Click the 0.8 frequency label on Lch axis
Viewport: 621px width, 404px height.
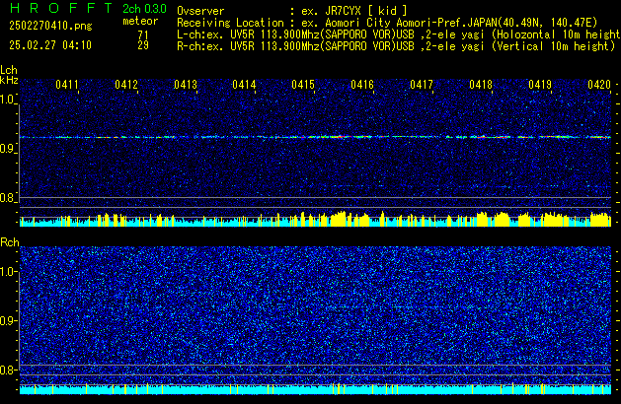pos(7,198)
